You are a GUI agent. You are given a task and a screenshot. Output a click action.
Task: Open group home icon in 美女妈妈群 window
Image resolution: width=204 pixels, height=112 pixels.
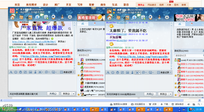(x=12, y=17)
